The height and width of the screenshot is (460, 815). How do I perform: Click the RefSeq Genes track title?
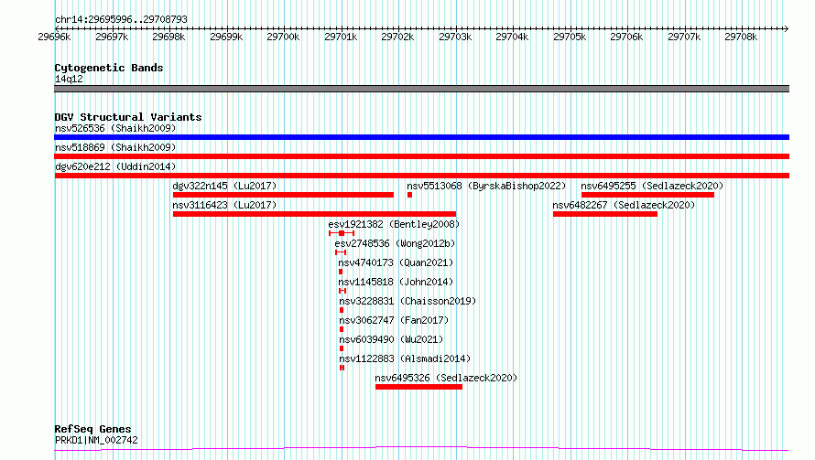click(92, 429)
